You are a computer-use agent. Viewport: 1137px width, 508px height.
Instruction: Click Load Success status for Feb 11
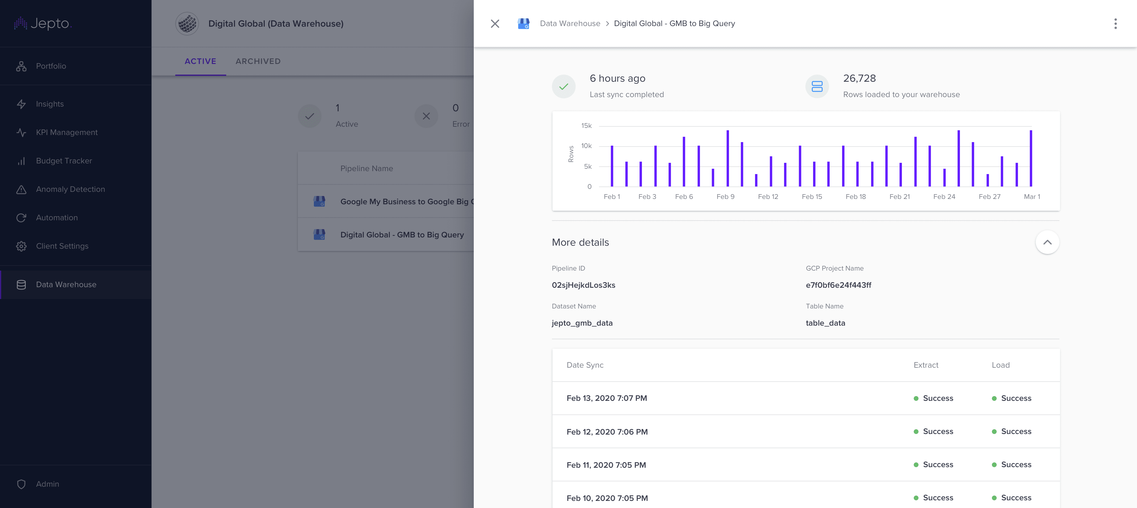pos(1011,465)
